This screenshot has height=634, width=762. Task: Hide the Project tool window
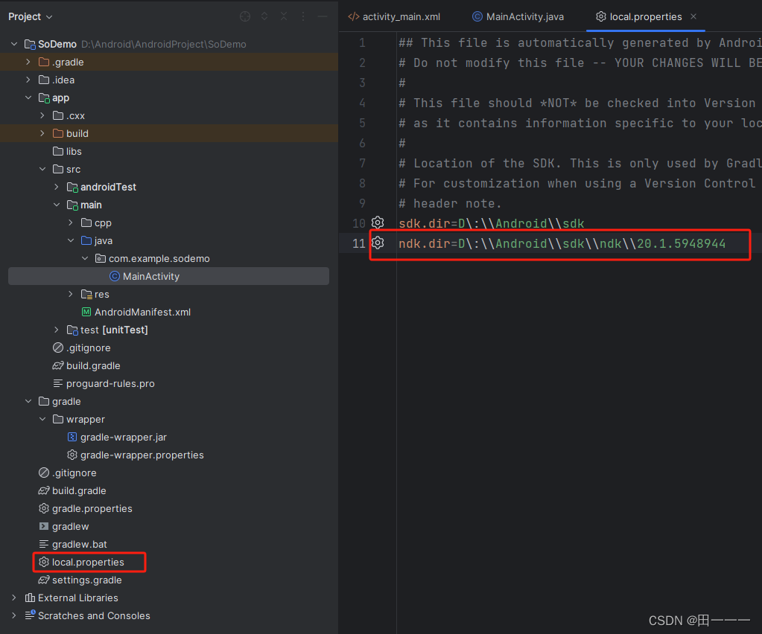(322, 16)
